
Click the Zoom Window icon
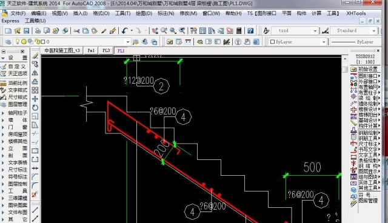[173, 31]
